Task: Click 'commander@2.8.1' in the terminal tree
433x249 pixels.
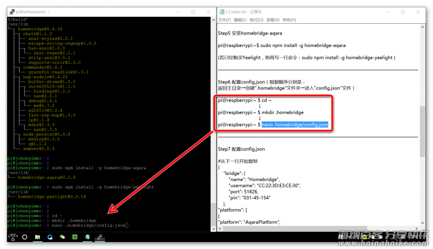Action: (x=43, y=67)
